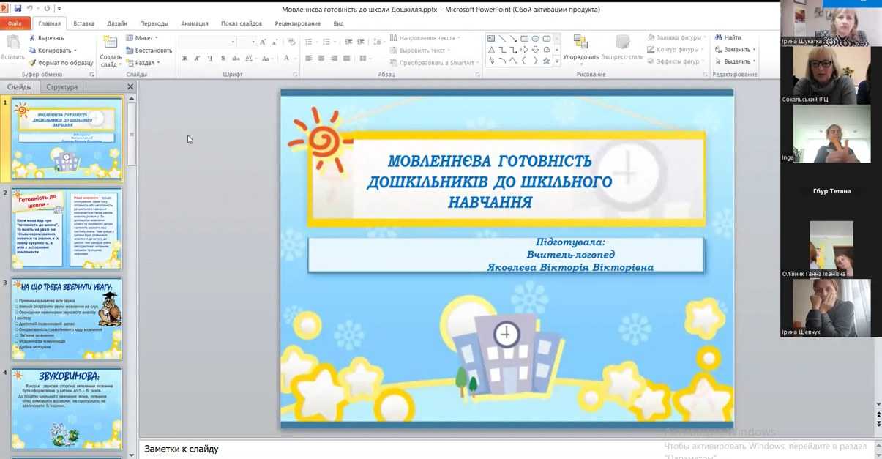Open the Replace (Заменить) dropdown arrow

(754, 50)
